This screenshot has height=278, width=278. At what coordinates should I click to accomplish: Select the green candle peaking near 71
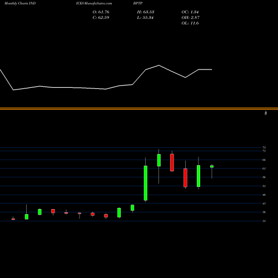click(x=159, y=160)
